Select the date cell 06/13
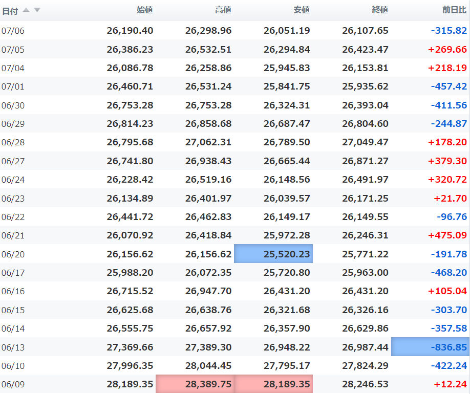 point(13,348)
